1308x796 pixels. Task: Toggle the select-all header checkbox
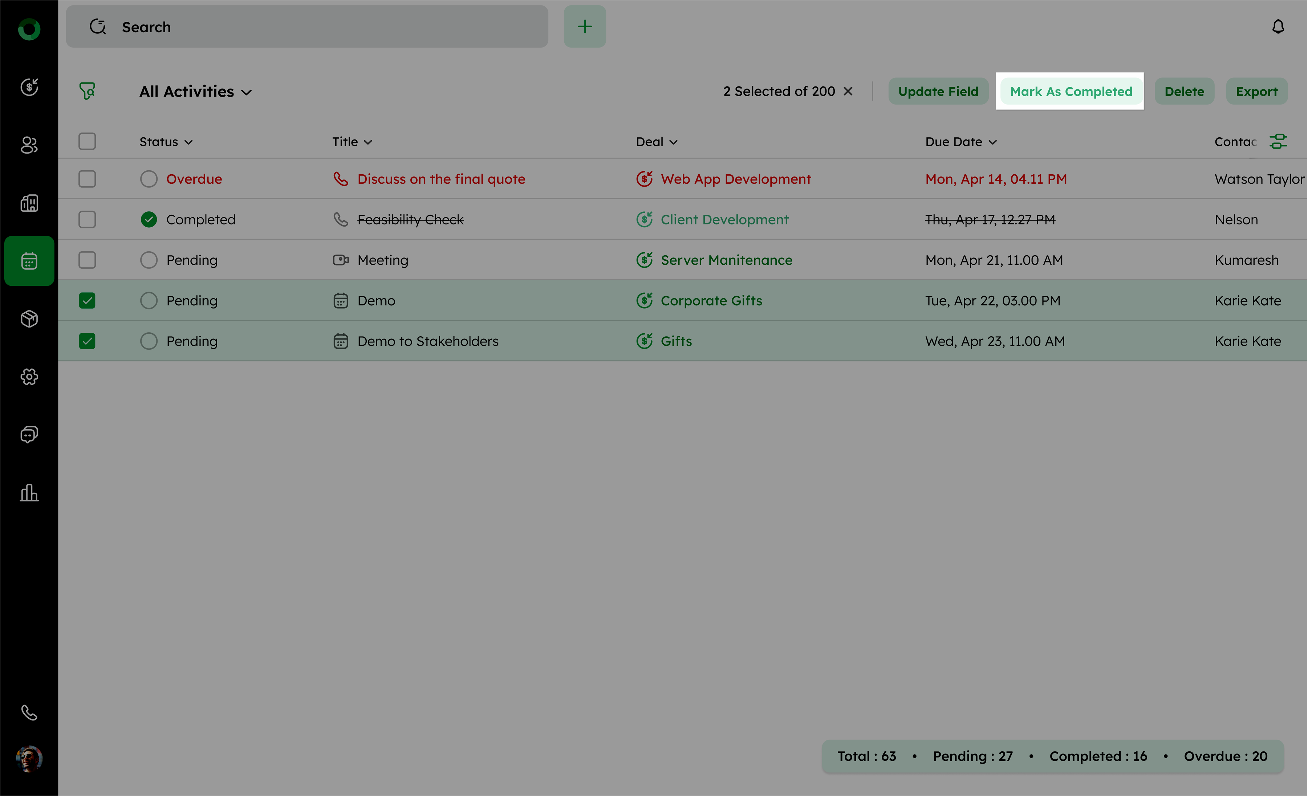click(x=87, y=141)
